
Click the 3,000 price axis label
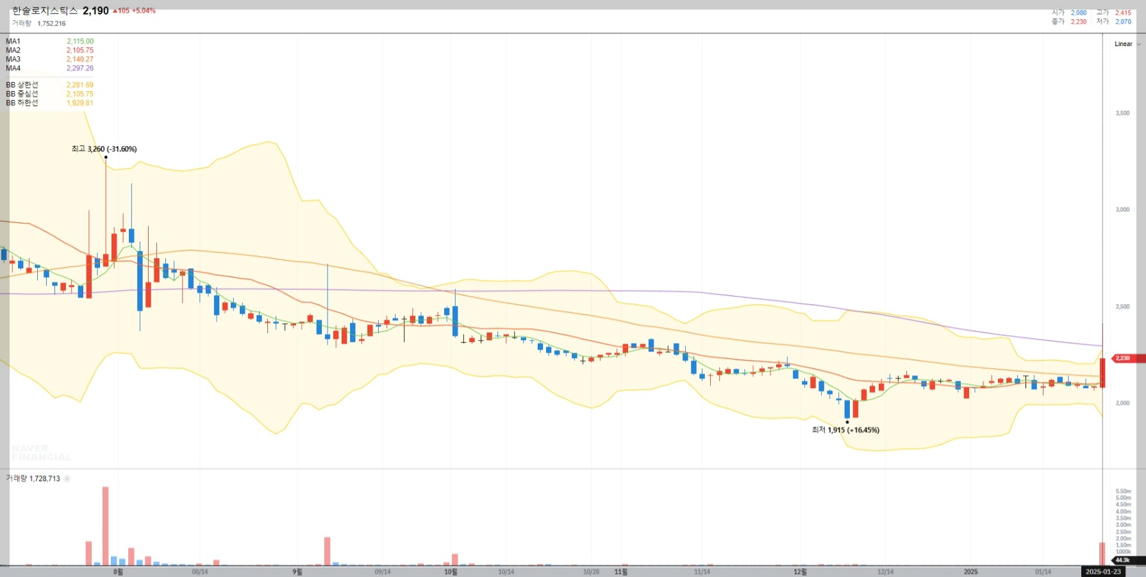click(1122, 209)
